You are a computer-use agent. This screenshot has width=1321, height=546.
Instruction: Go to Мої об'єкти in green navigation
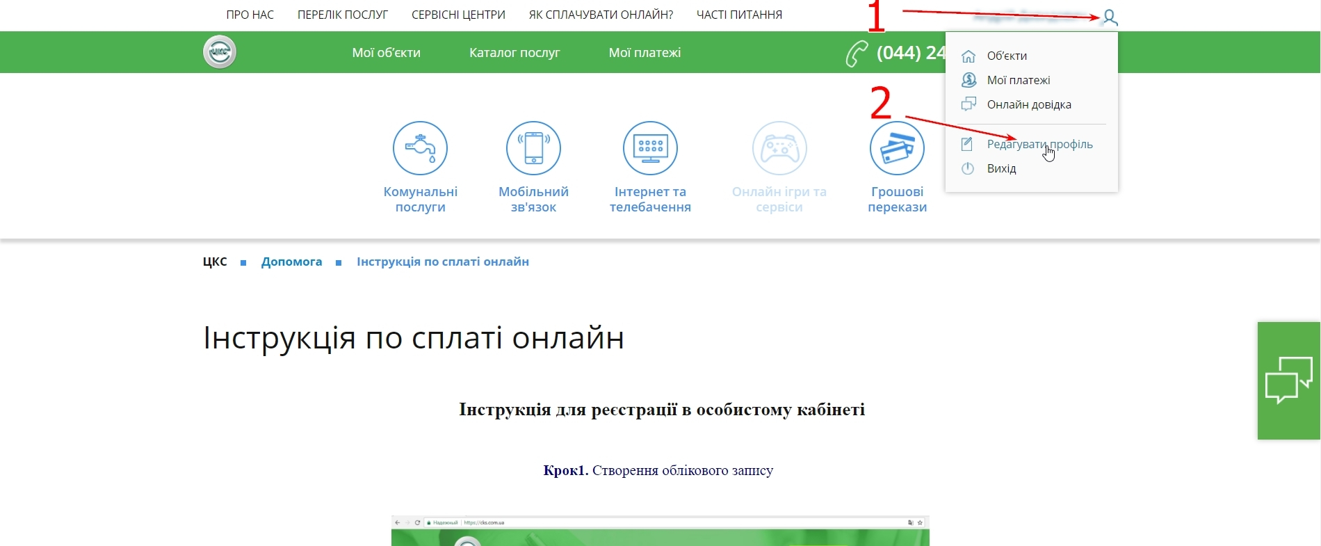[x=386, y=53]
